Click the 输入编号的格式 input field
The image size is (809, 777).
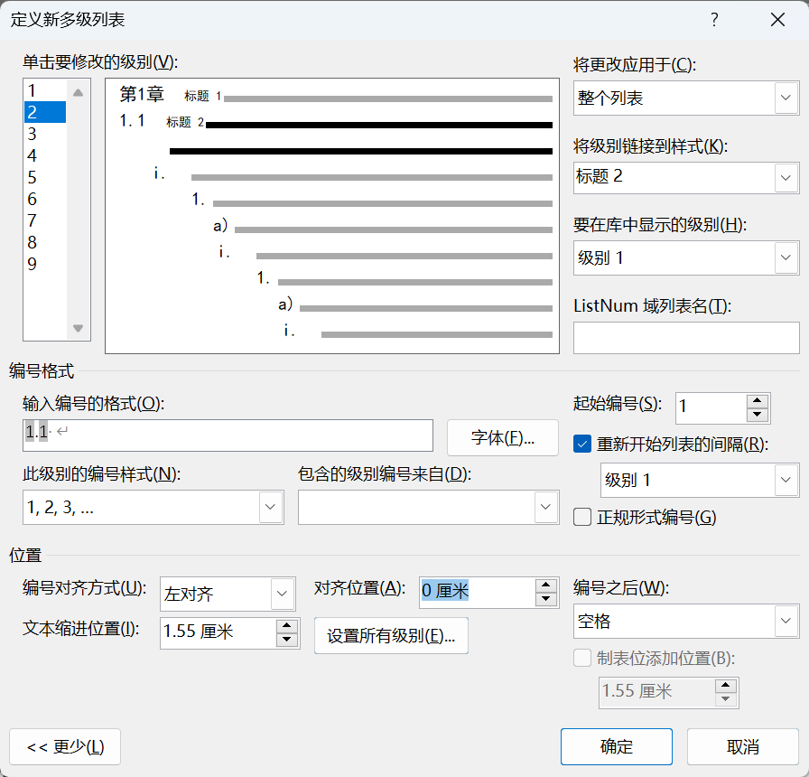tap(228, 435)
